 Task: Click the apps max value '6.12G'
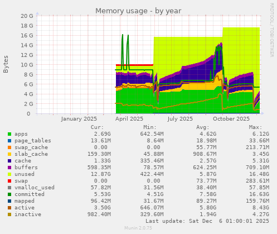click(261, 134)
